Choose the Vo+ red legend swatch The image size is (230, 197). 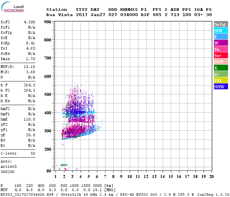(x=220, y=55)
